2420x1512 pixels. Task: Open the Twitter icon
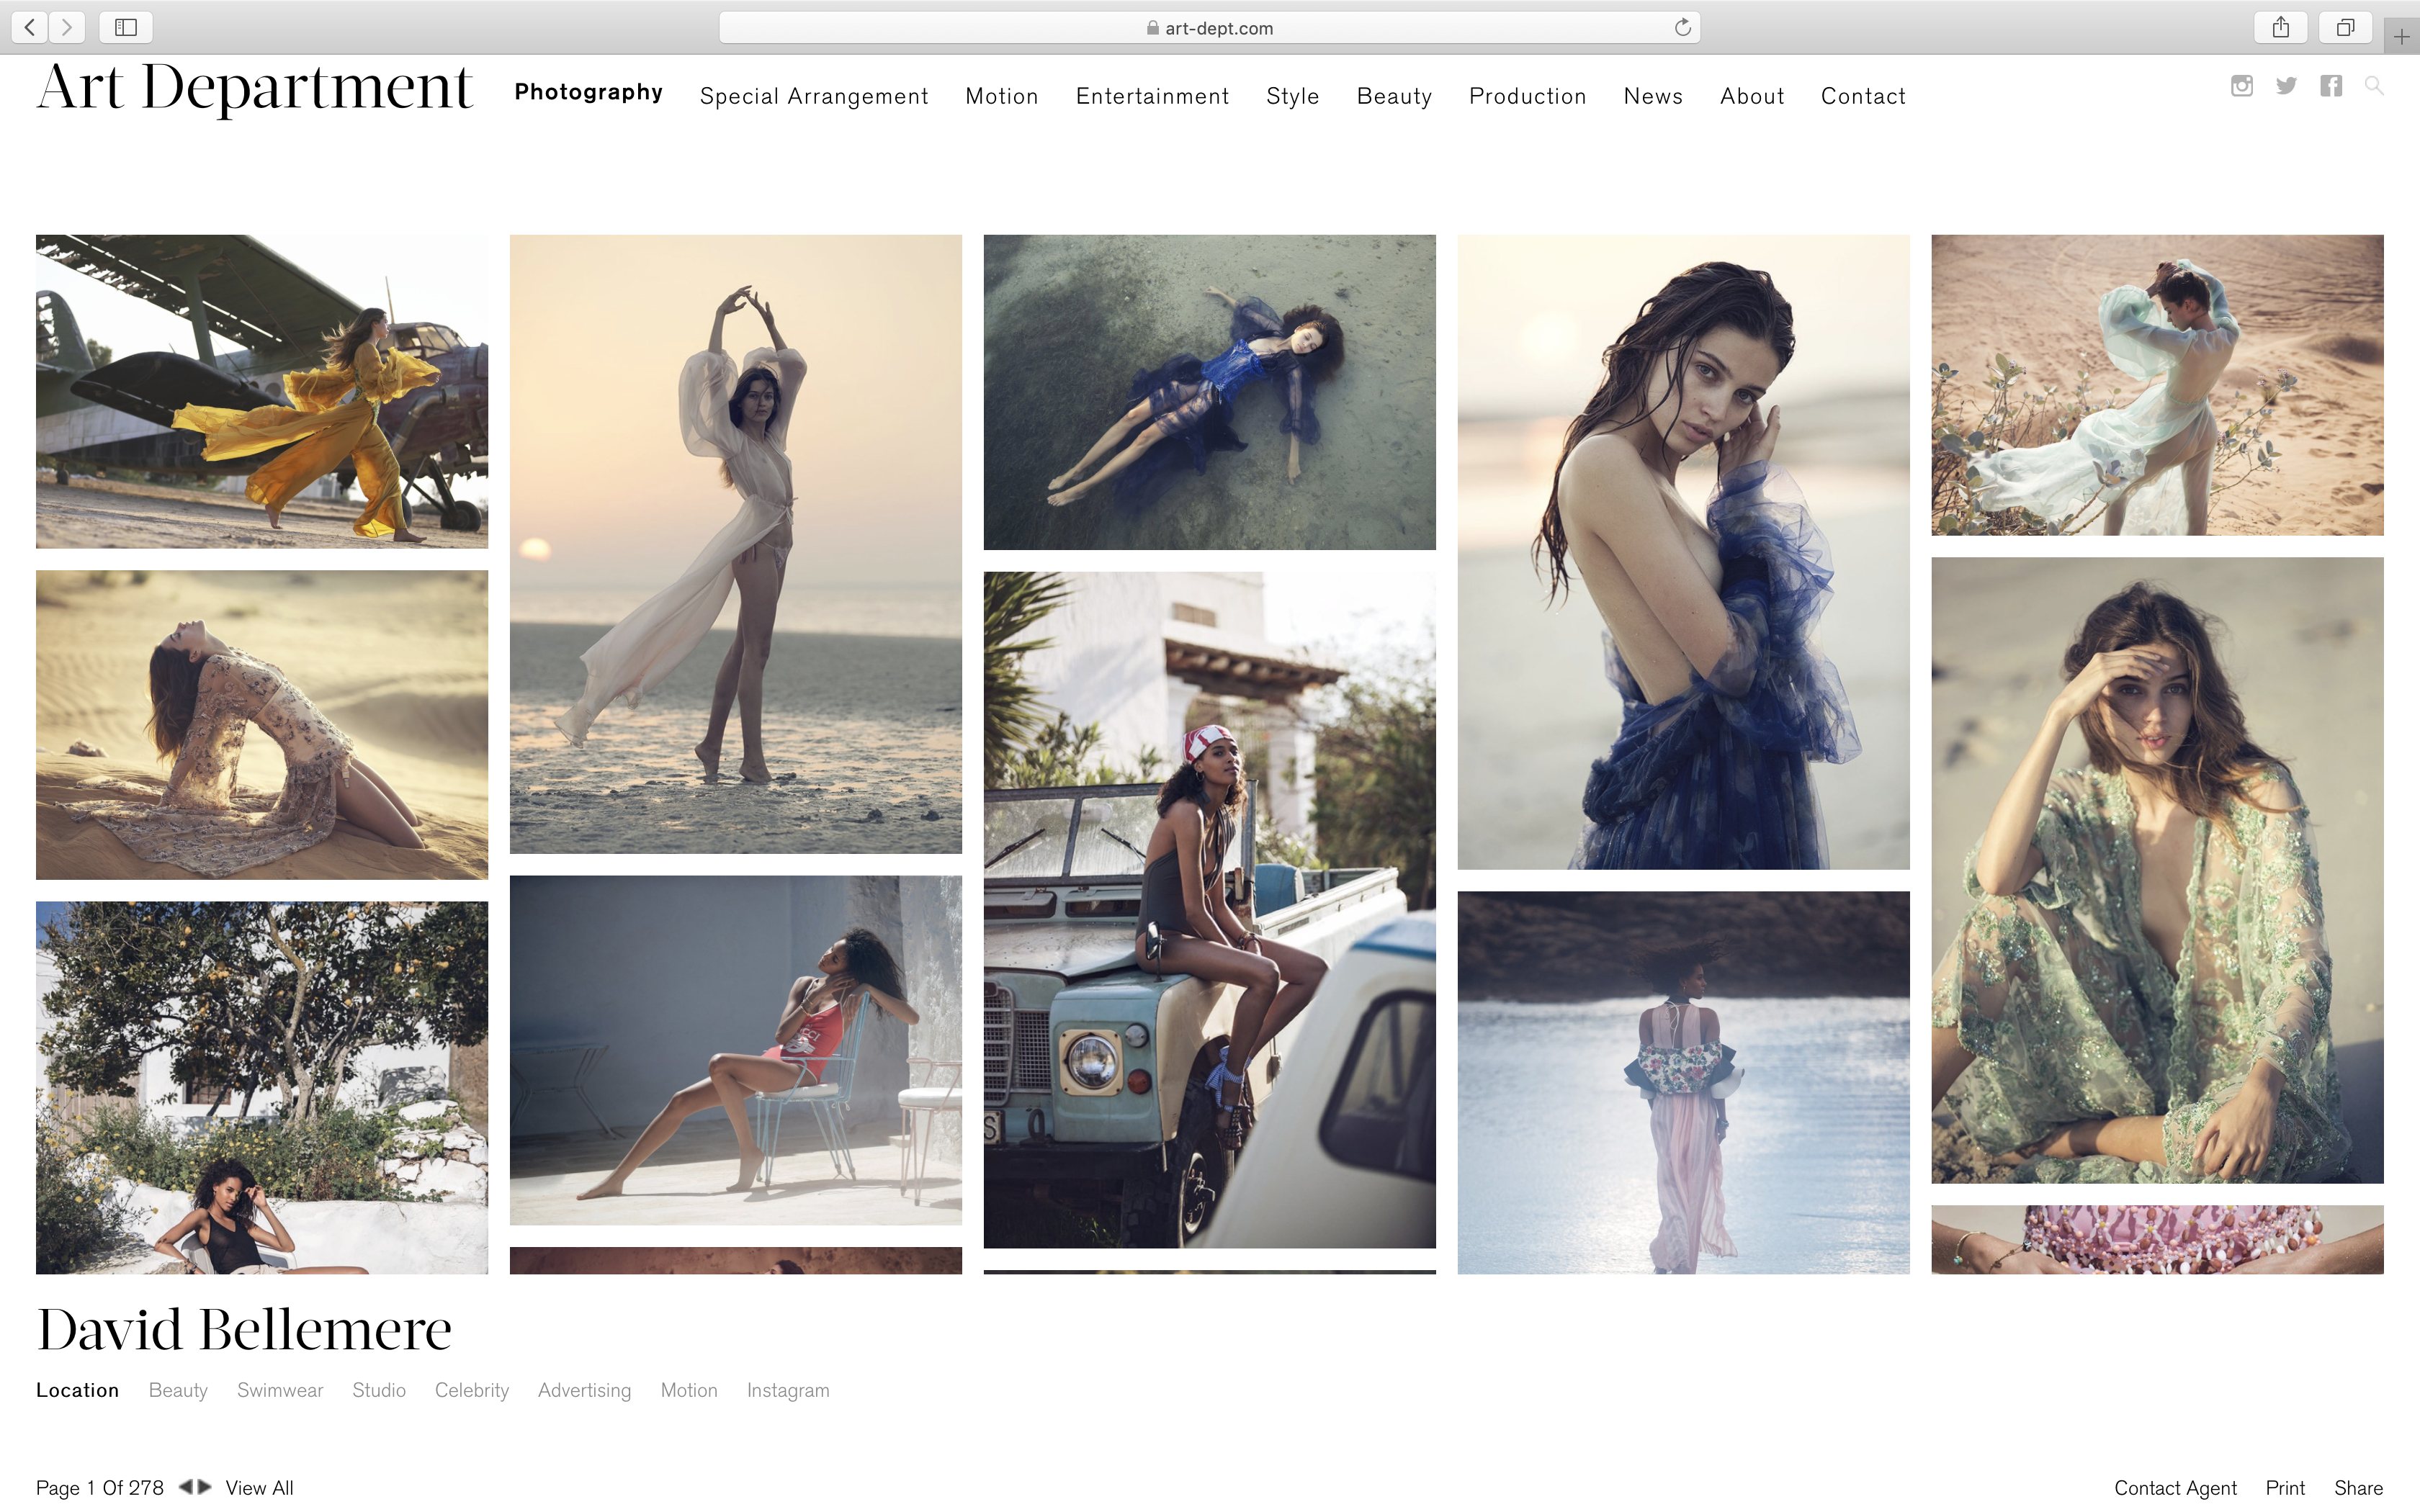click(2286, 86)
